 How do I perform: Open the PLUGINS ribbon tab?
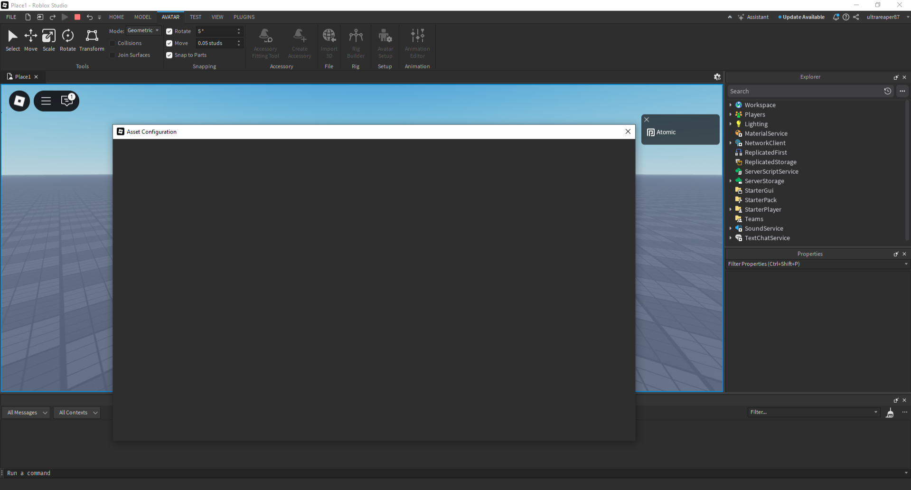pos(244,17)
